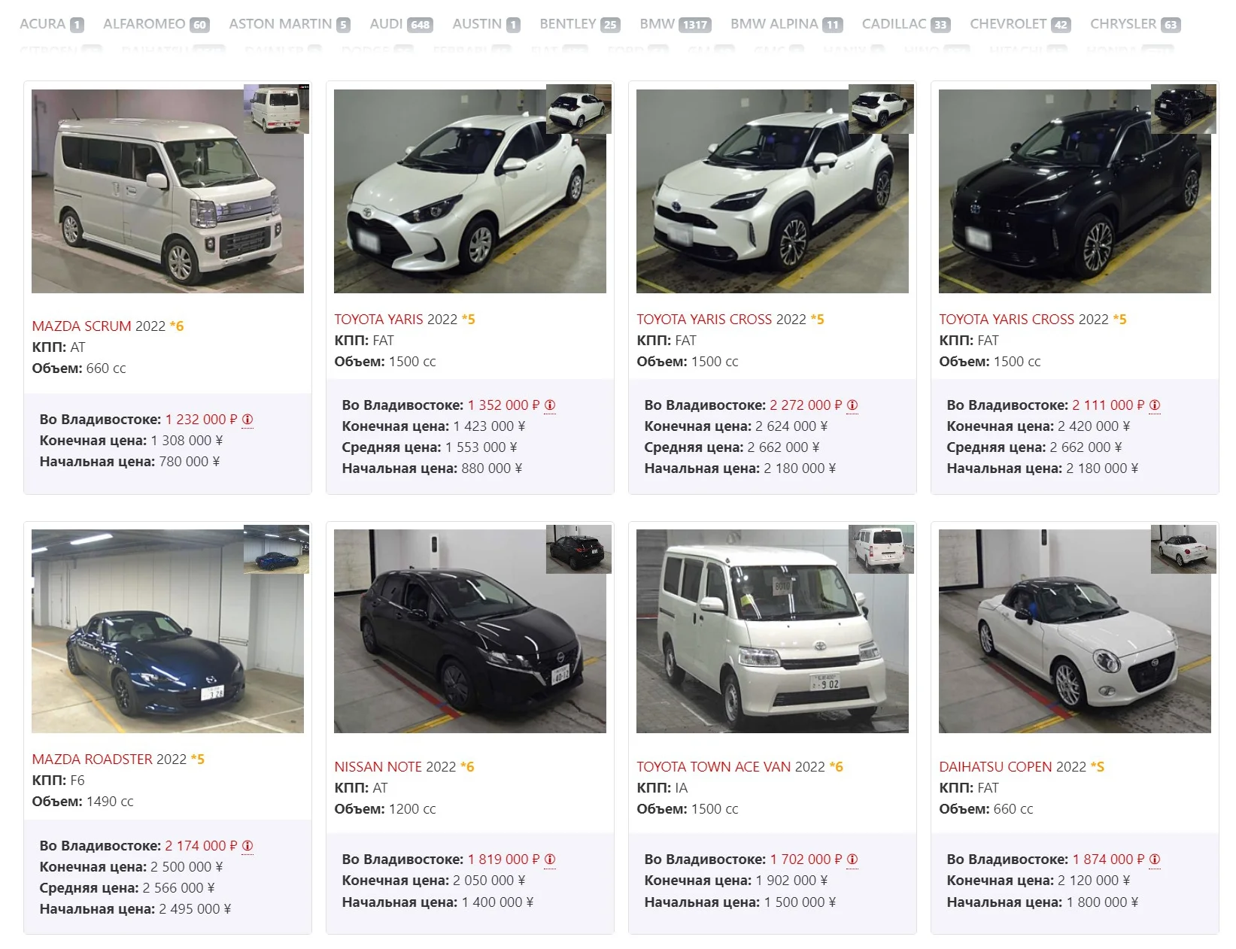Screen dimensions: 1236x949
Task: Click Mazda Roadster engine volume 1490 cc
Action: coord(110,802)
